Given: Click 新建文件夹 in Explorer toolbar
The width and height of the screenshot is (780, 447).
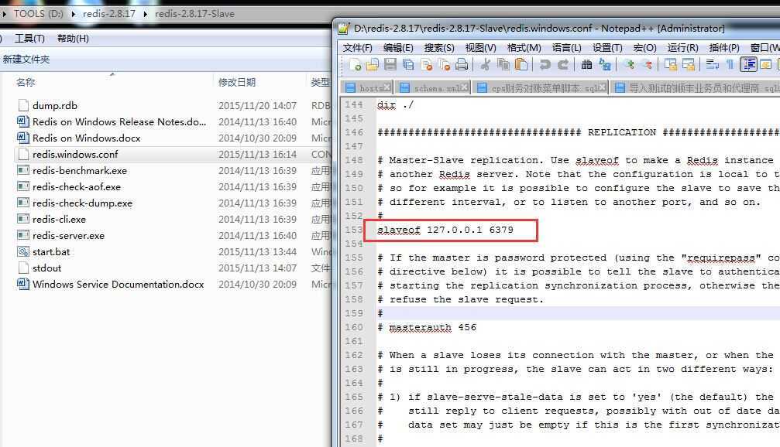Looking at the screenshot, I should 26,60.
